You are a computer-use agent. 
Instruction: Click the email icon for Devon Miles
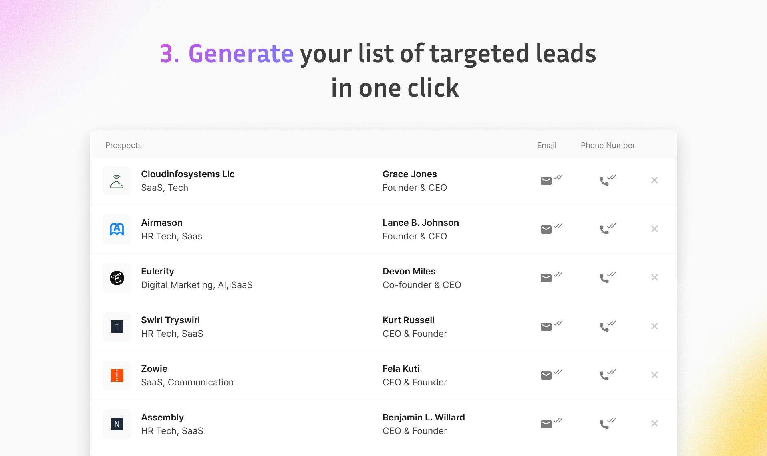coord(546,278)
